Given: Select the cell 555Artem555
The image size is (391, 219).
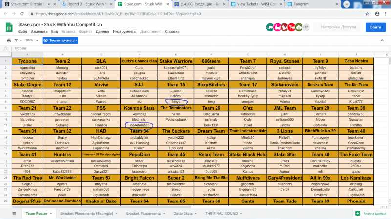Looking at the screenshot, I should [139, 125].
